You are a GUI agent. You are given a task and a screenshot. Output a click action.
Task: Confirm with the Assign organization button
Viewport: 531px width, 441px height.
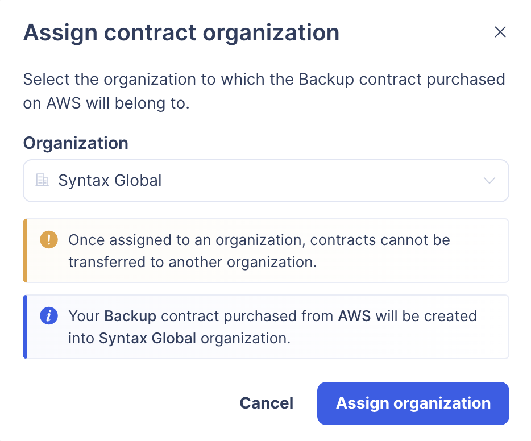pyautogui.click(x=413, y=403)
